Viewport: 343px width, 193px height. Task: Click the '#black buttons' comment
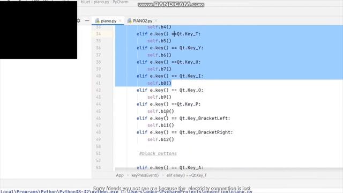(158, 153)
